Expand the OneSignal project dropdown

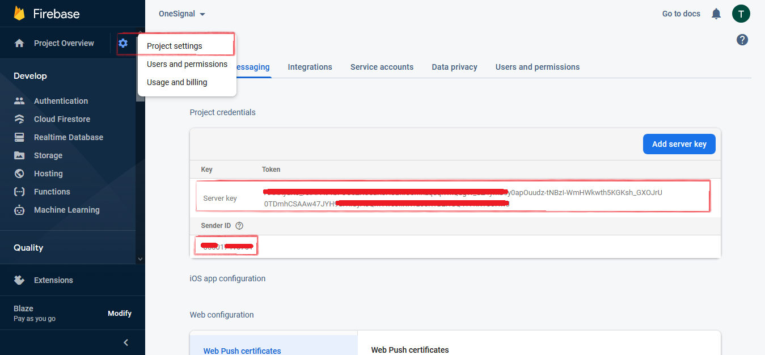click(x=181, y=14)
